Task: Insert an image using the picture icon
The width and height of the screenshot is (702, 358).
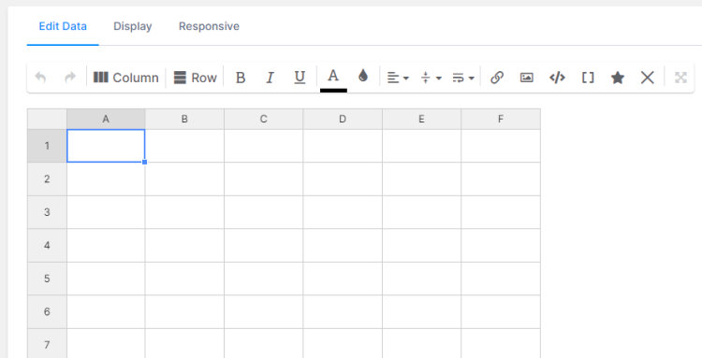Action: [527, 78]
